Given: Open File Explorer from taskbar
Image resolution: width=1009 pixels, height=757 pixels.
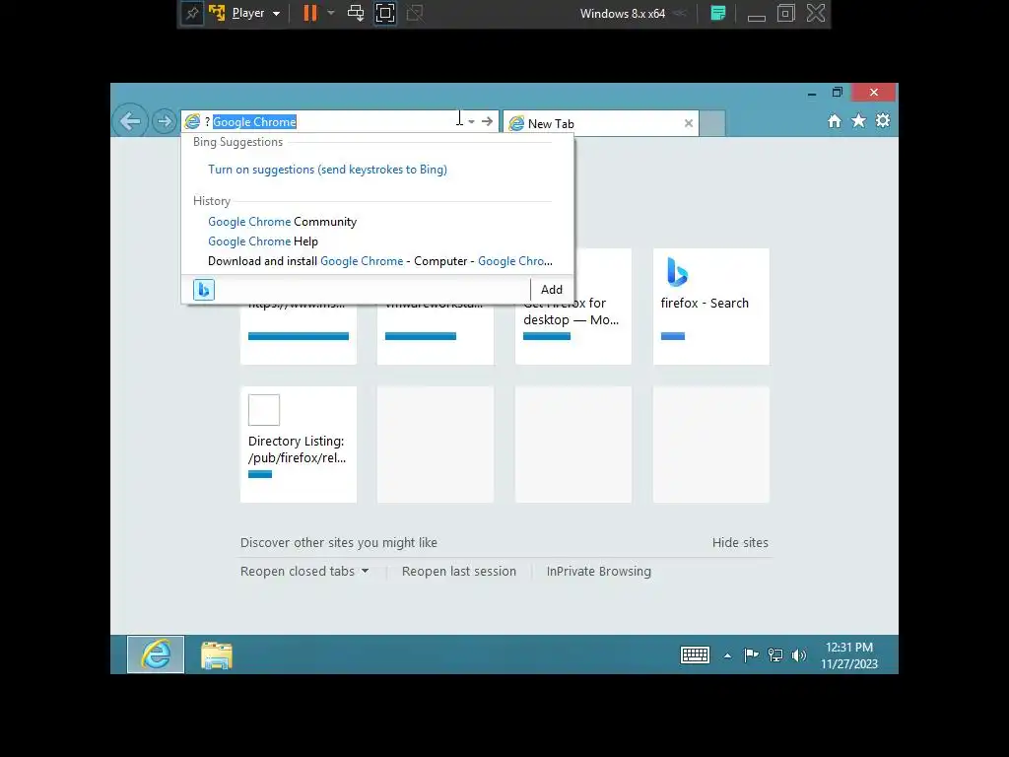Looking at the screenshot, I should pos(216,655).
